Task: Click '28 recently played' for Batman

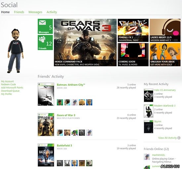Action: [x=126, y=87]
